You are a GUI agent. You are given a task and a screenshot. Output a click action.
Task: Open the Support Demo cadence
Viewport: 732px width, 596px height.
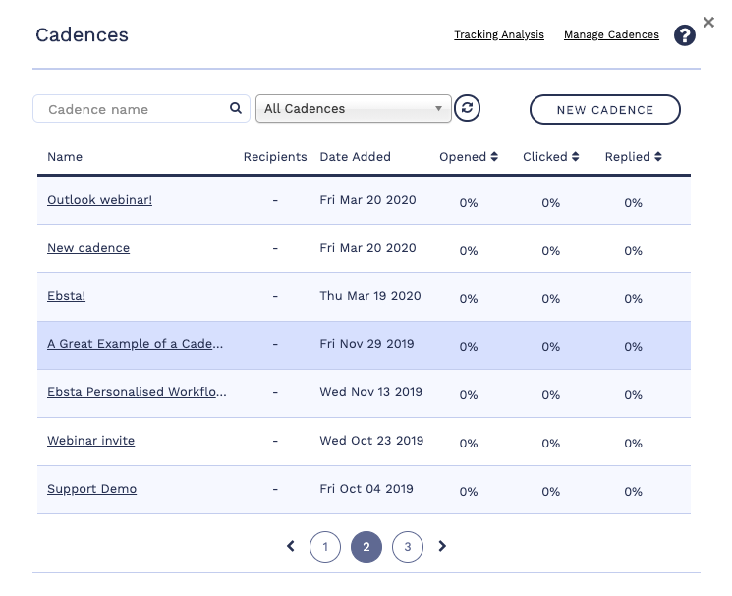[x=91, y=489]
